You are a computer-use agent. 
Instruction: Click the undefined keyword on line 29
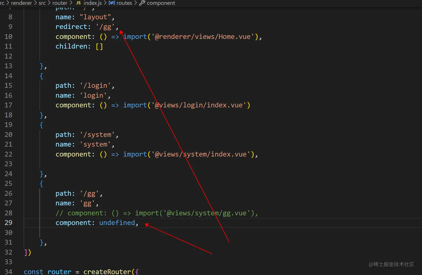[x=117, y=223]
